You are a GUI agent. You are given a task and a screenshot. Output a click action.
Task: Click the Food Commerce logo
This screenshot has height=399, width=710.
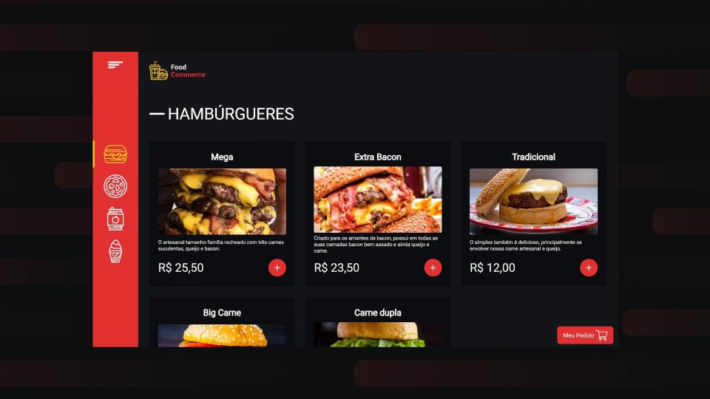tap(177, 71)
